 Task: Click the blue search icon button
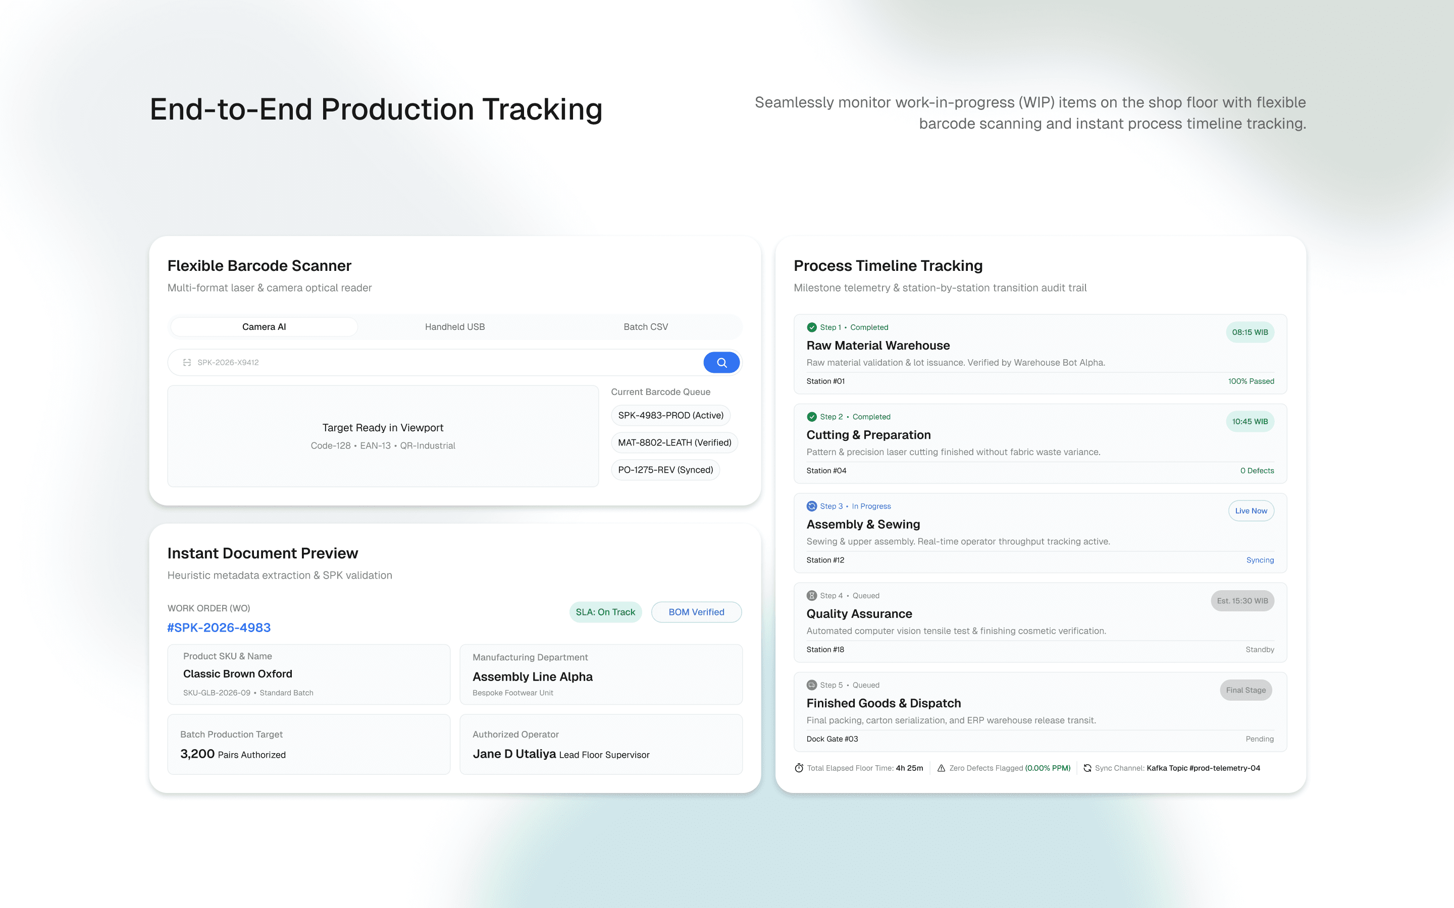pyautogui.click(x=721, y=363)
